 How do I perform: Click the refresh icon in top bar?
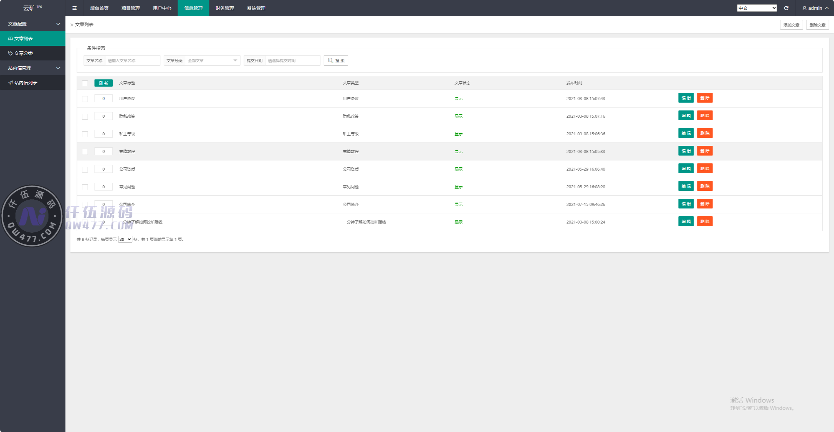click(786, 8)
